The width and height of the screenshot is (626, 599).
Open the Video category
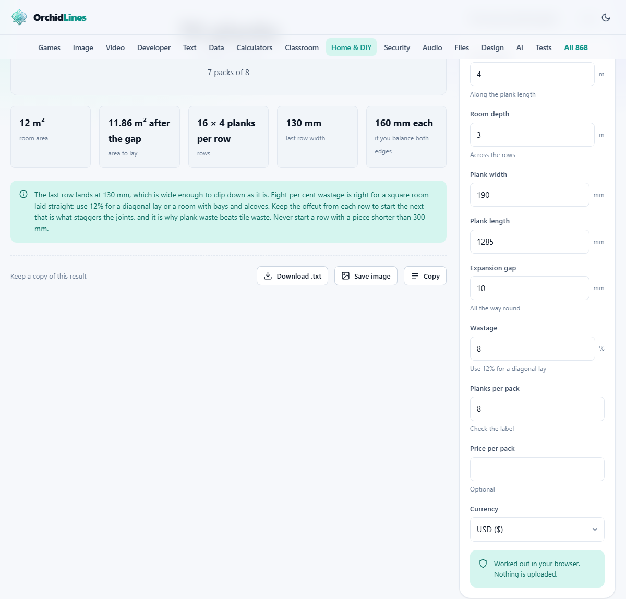click(x=115, y=47)
